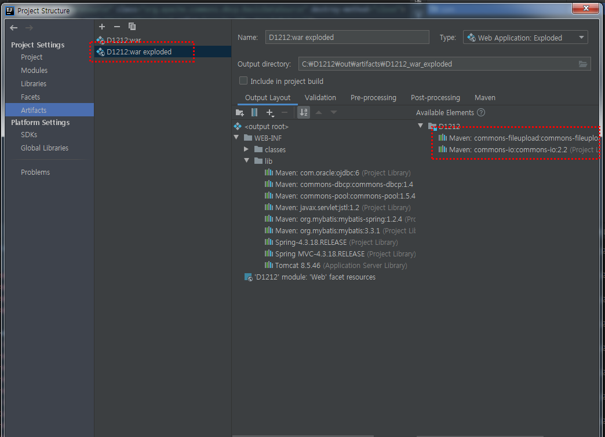Select Spring MVC-4.3.18.RELEASE library
The image size is (605, 437).
340,254
